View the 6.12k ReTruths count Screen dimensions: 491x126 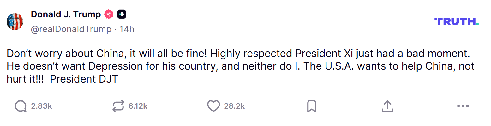pyautogui.click(x=138, y=106)
